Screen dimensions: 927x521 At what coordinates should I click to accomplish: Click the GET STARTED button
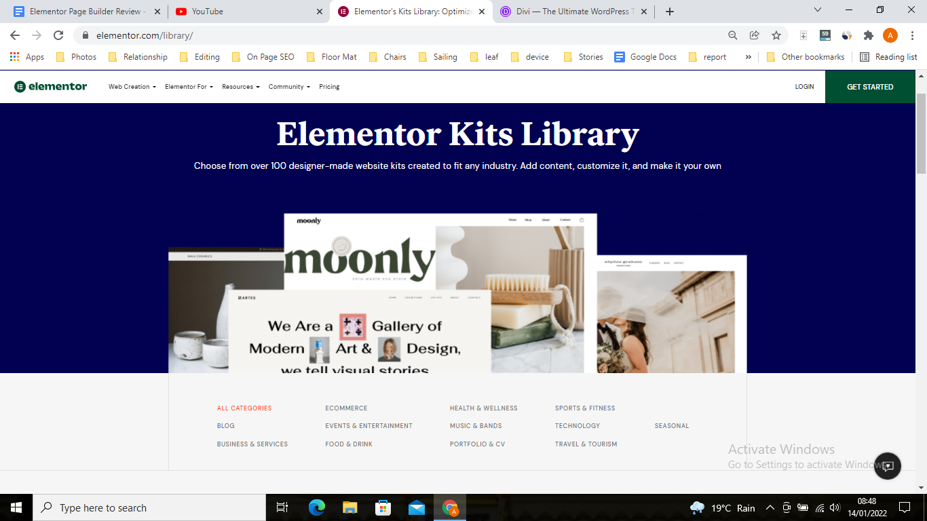[x=870, y=87]
